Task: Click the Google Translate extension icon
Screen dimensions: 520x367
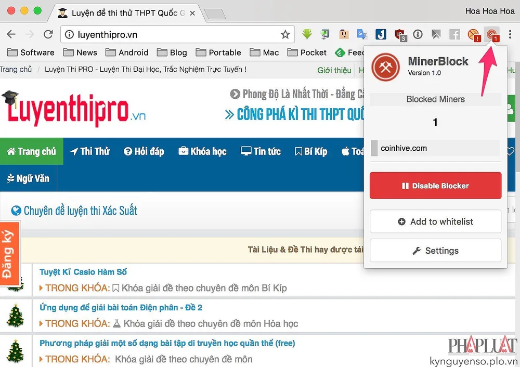Action: point(362,35)
